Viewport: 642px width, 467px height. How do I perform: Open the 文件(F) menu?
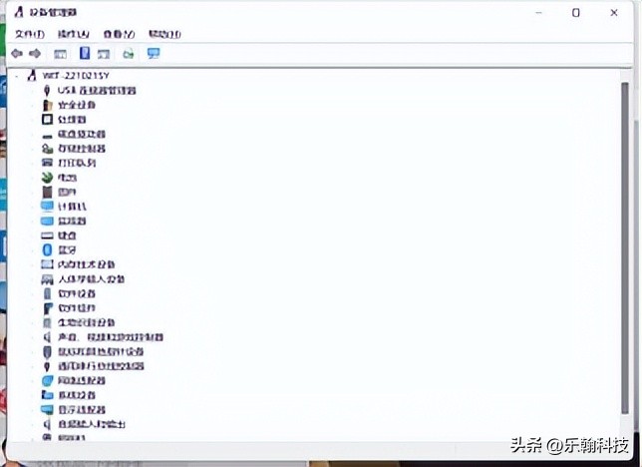30,34
